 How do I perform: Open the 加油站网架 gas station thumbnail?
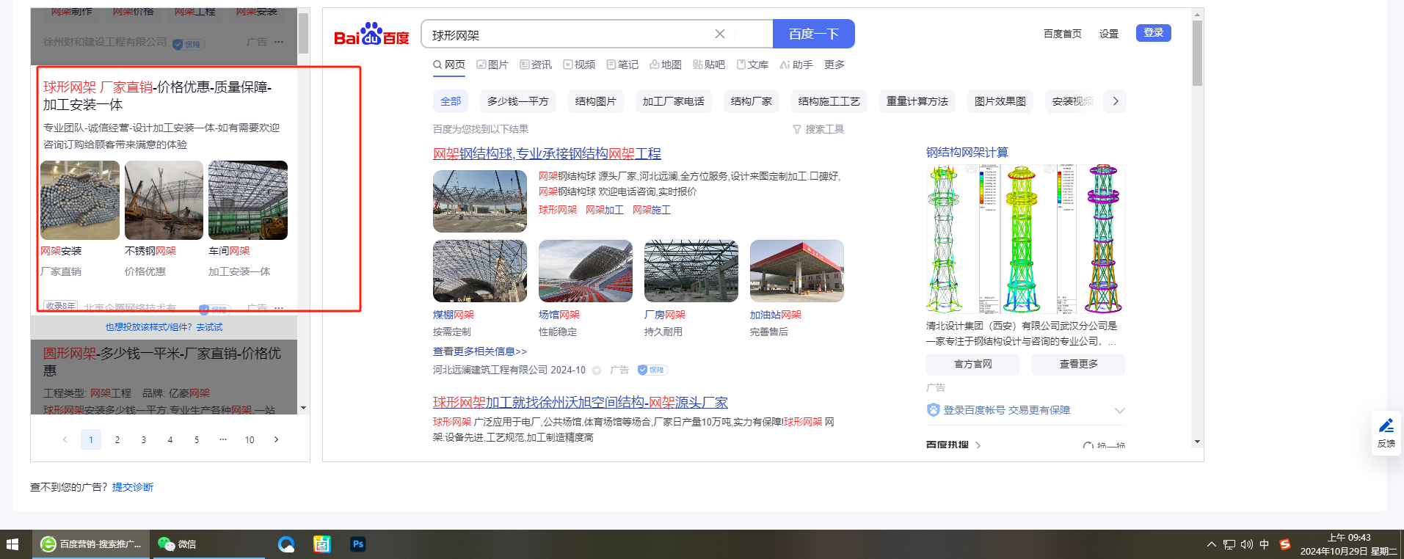tap(797, 271)
